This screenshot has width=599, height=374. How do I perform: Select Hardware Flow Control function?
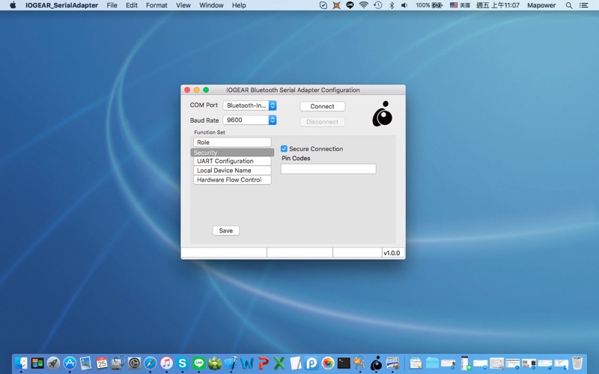point(232,180)
